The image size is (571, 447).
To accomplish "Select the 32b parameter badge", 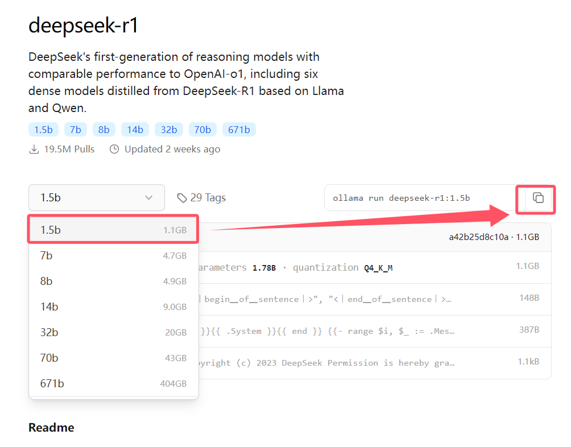I will click(x=169, y=129).
